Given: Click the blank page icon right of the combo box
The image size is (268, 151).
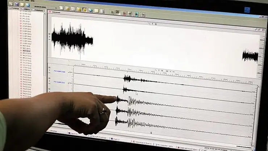Looking at the screenshot, I should 62,7.
